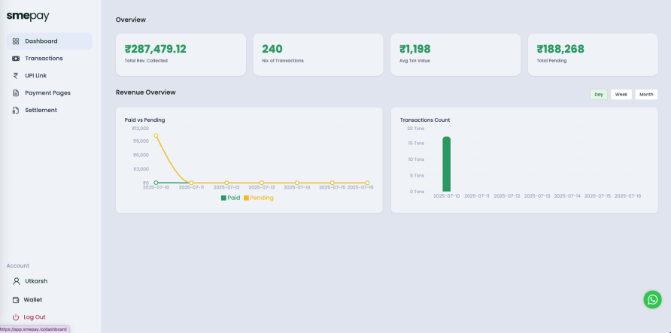Select the Day view toggle
671x333 pixels.
pos(599,95)
